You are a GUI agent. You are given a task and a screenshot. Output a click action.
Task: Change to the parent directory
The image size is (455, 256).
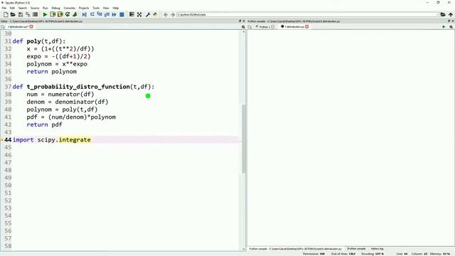click(450, 14)
